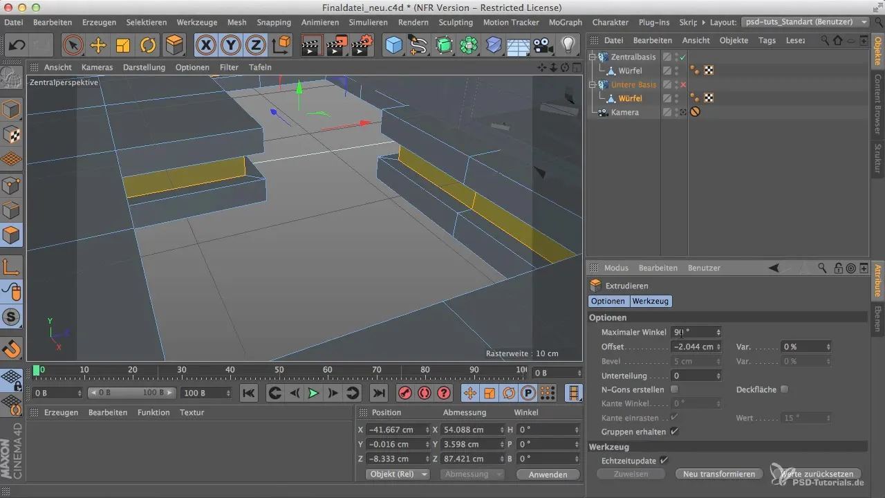Image resolution: width=885 pixels, height=498 pixels.
Task: Select texture mode checkerboard cube icon
Action: coord(12,134)
